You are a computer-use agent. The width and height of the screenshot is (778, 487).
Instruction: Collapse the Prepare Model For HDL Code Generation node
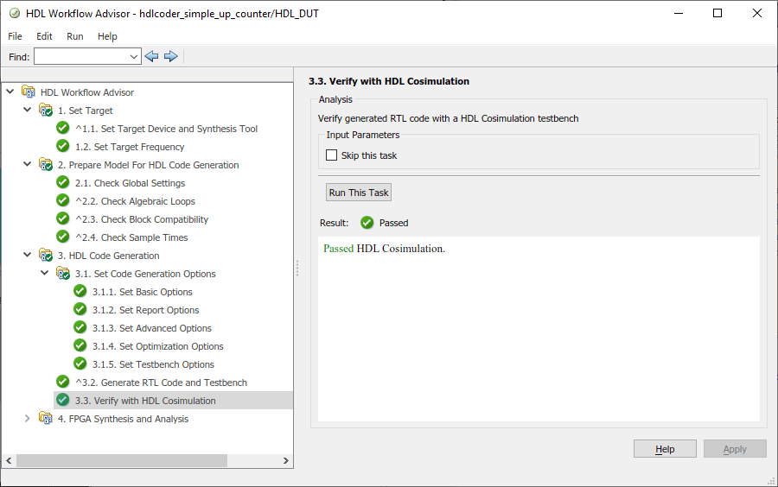(x=27, y=165)
